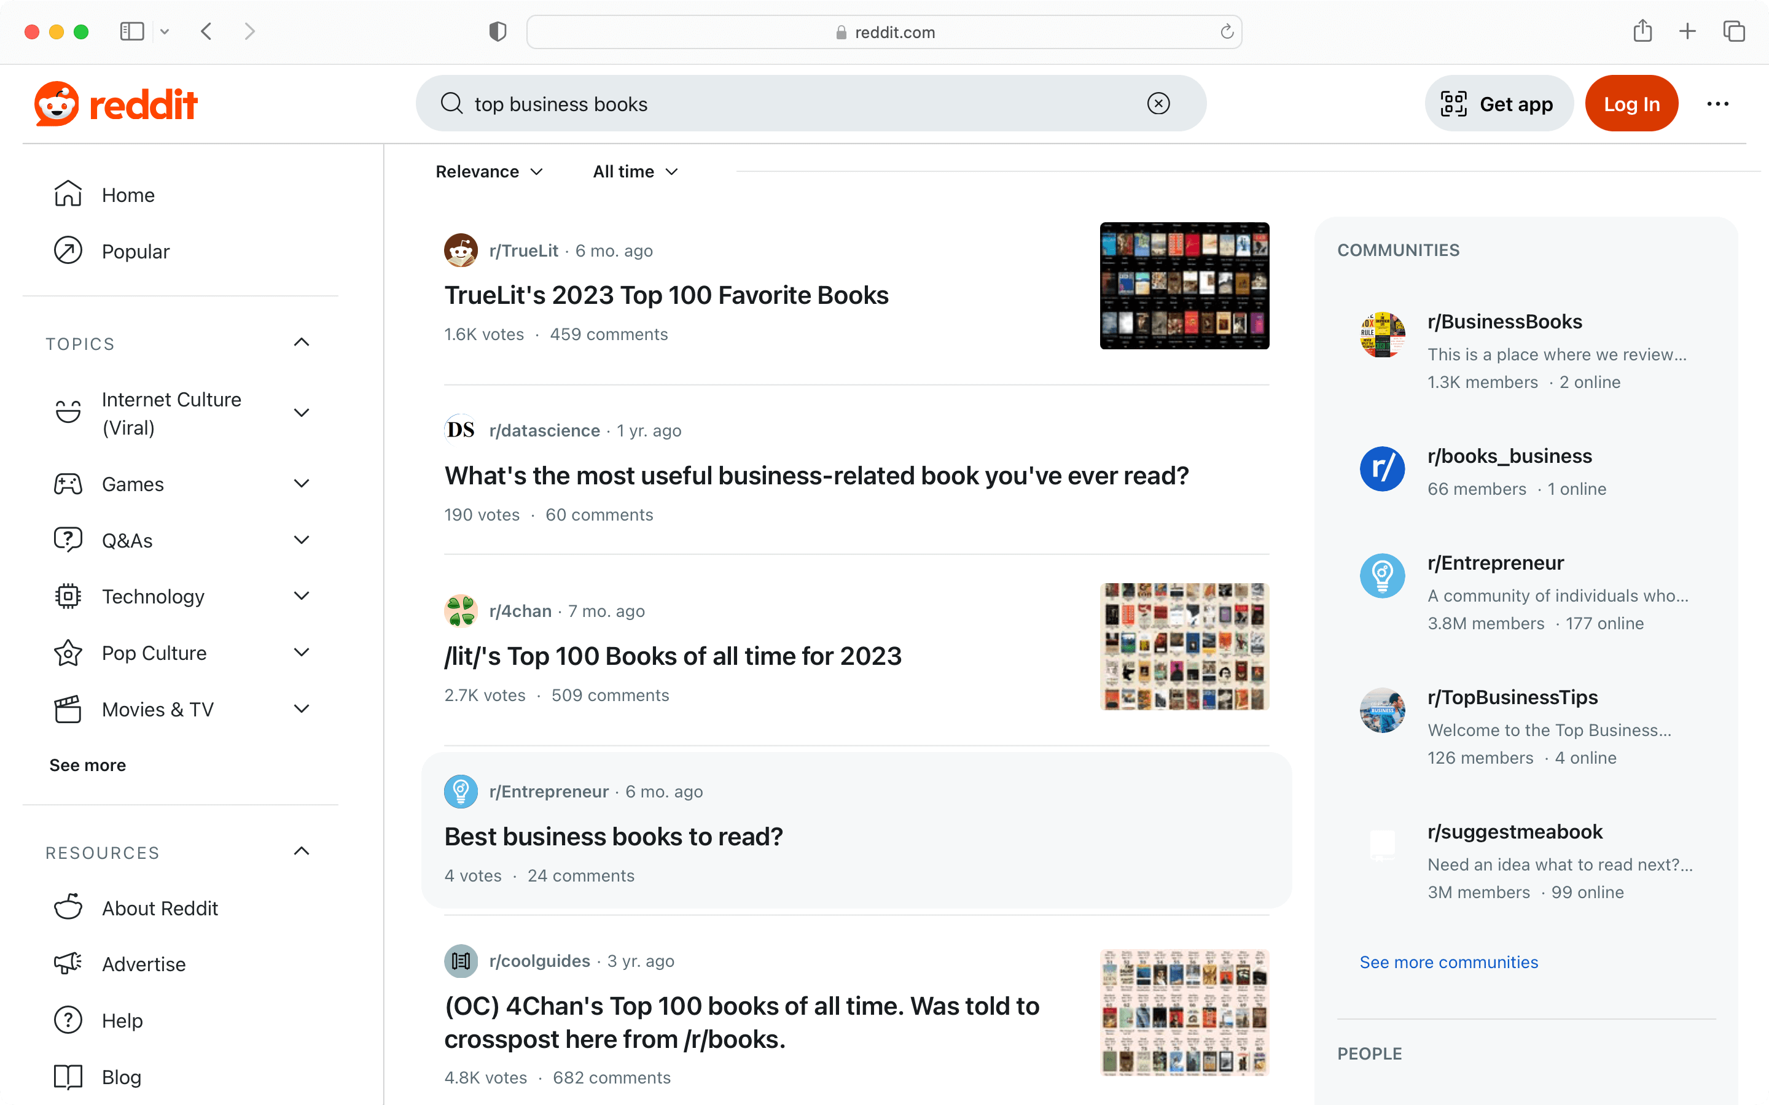Click the three-dot menu icon on Reddit
The width and height of the screenshot is (1769, 1105).
pyautogui.click(x=1719, y=103)
